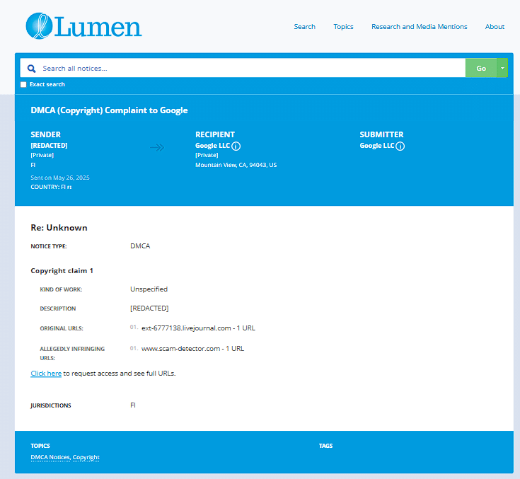Click the submitter Google LLC link

377,146
